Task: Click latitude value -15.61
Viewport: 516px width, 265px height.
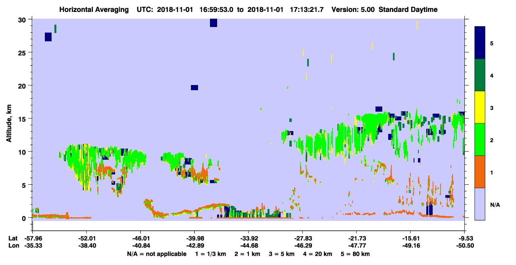Action: (410, 238)
